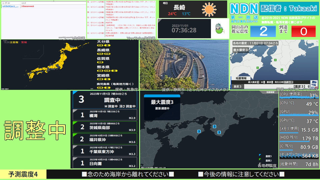Click the 長崎県 warning entry
Image resolution: width=320 pixels, height=180 pixels.
(104, 52)
